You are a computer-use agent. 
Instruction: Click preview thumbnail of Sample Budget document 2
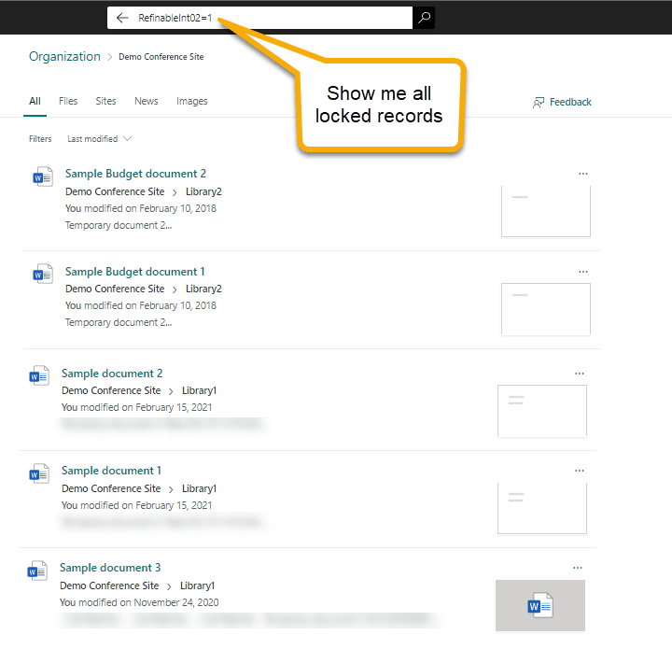tap(546, 211)
